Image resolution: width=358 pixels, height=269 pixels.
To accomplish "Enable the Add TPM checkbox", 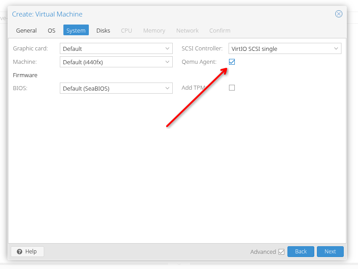I will tap(232, 87).
